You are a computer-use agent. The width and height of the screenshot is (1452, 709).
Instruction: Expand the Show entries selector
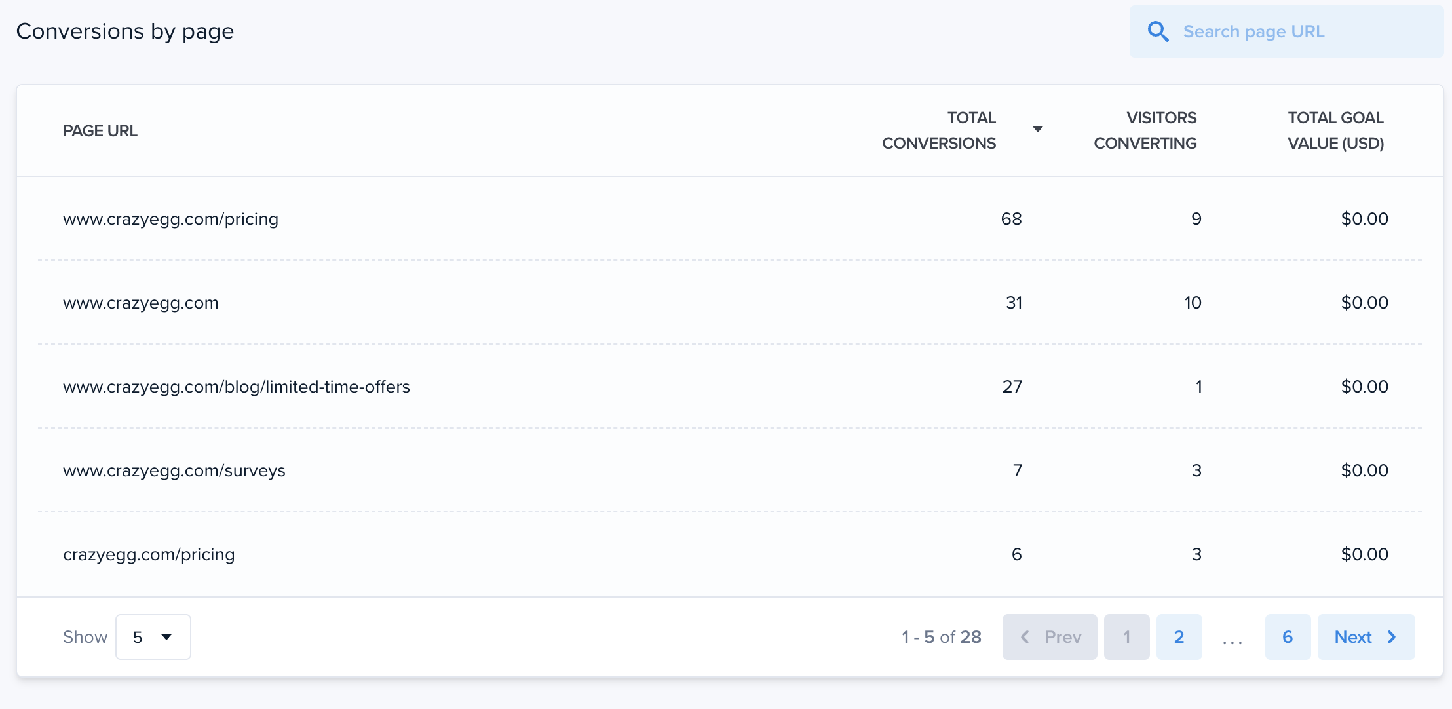153,636
